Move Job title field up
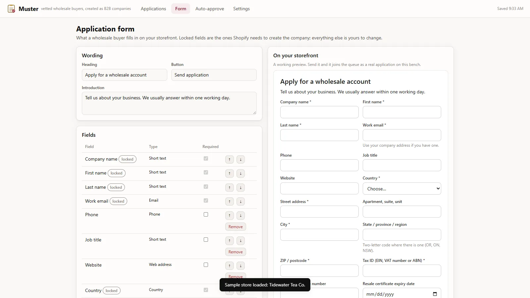This screenshot has height=298, width=530. [229, 241]
